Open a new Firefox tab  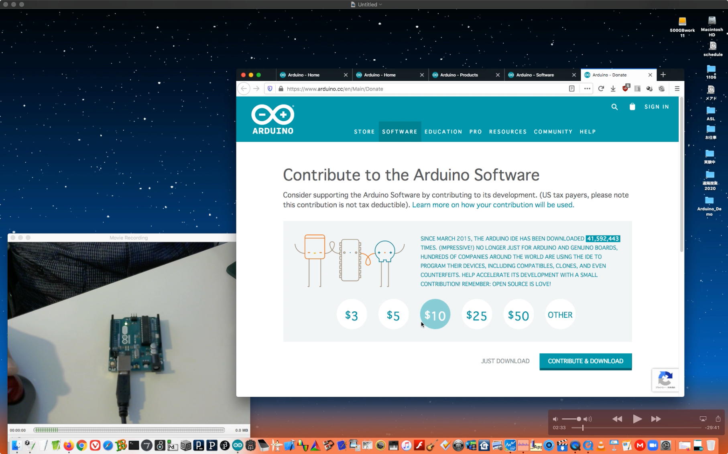663,75
